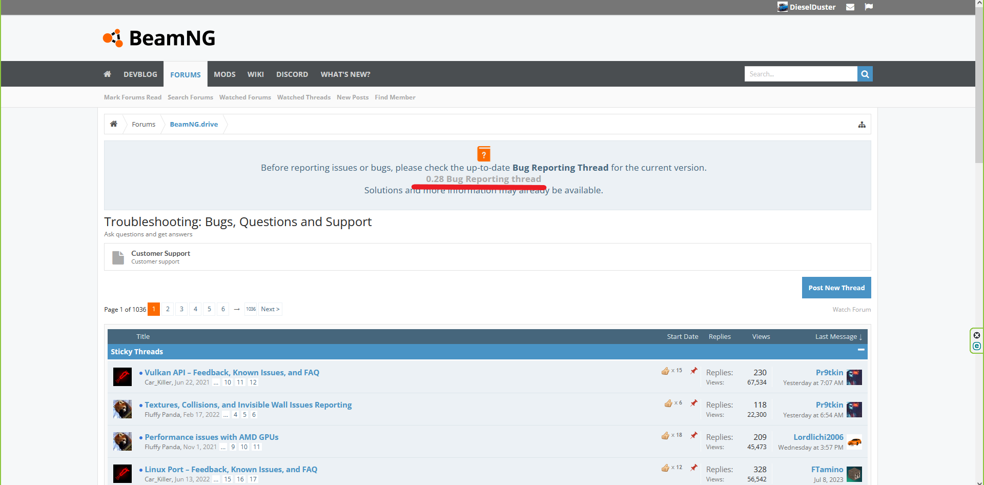
Task: Click Lordlichi2006 car avatar
Action: point(854,442)
